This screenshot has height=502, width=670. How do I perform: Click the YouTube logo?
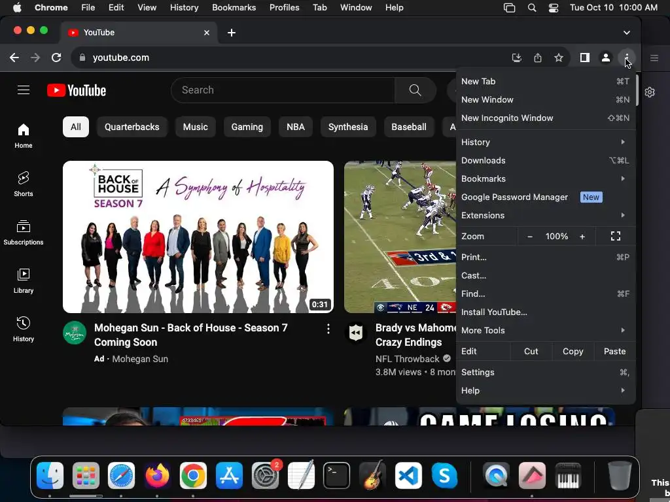(x=77, y=90)
